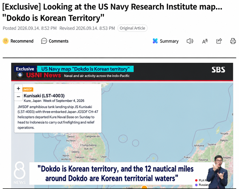Click the Sejong label on map
239x189 pixels.
75,152
